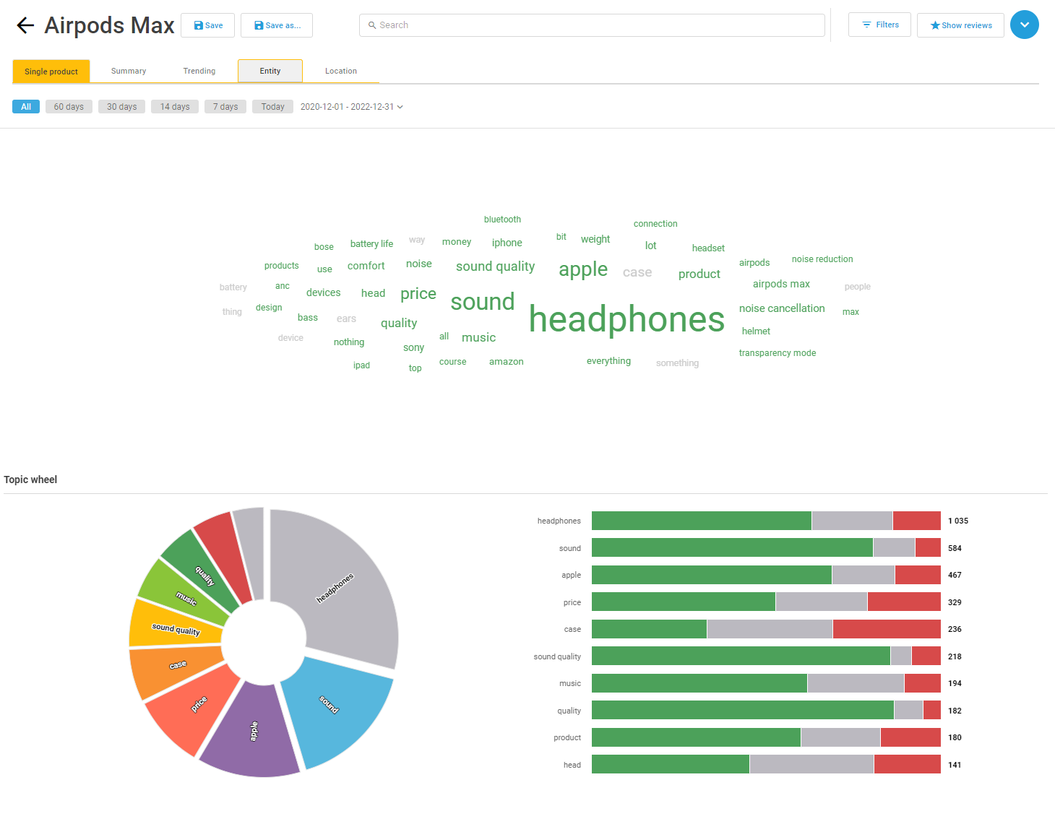The image size is (1055, 824).
Task: Expand the 2020-12-01 - 2022-12-31 date dropdown
Action: tap(352, 107)
